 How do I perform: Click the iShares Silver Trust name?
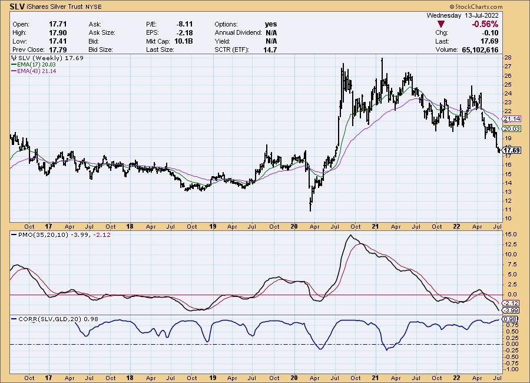coord(55,6)
